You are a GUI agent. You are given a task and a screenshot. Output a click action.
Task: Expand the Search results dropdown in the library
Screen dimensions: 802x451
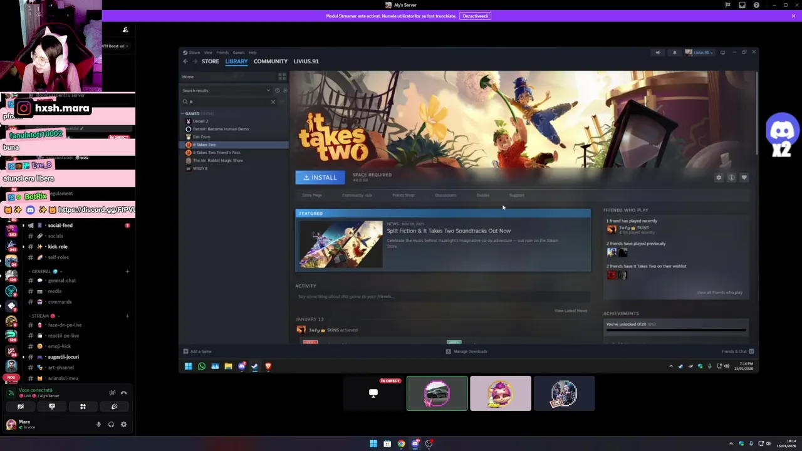268,90
